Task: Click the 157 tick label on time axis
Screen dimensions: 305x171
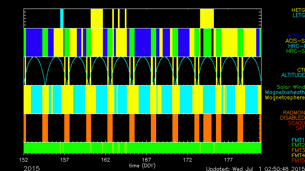Action: 64,160
